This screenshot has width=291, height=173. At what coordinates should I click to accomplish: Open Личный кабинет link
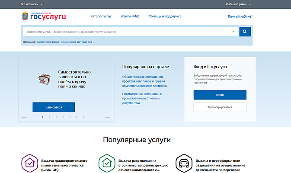[240, 16]
